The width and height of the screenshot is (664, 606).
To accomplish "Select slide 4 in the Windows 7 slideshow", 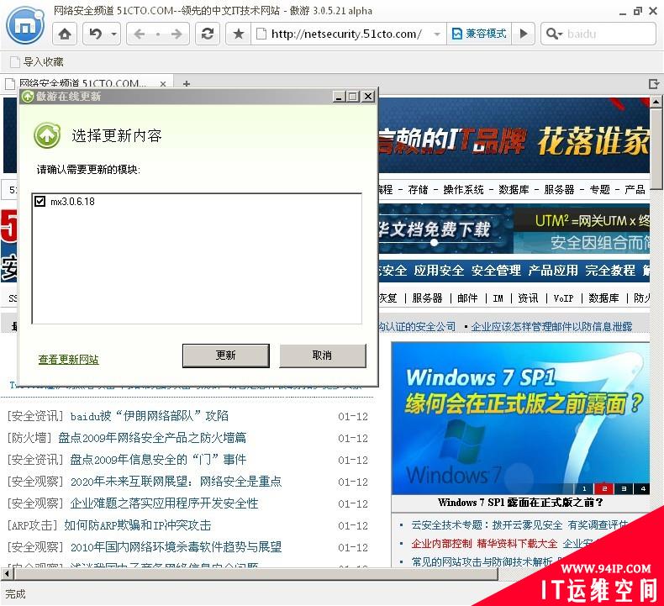I will click(642, 488).
